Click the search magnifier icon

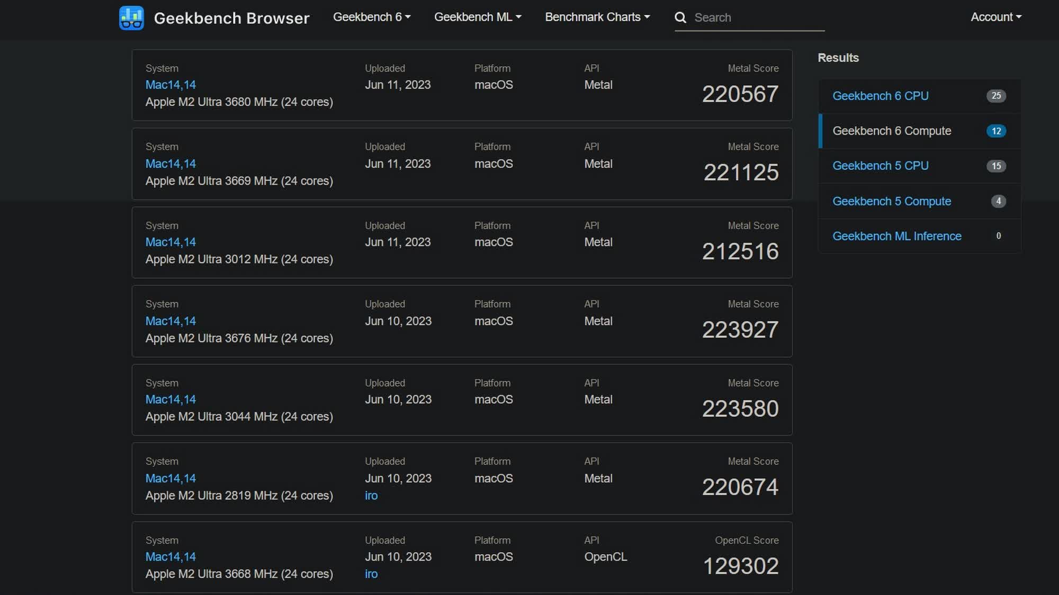[x=680, y=17]
